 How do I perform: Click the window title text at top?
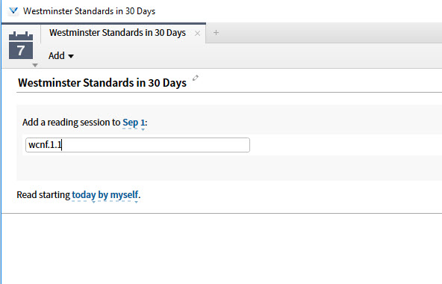click(x=89, y=11)
